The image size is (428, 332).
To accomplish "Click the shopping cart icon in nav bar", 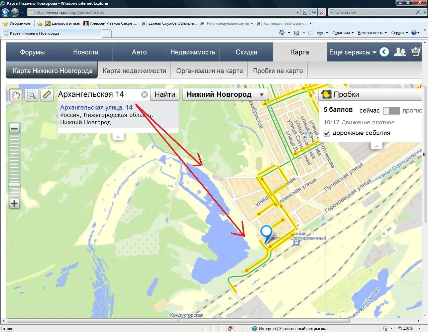I will coord(416,52).
